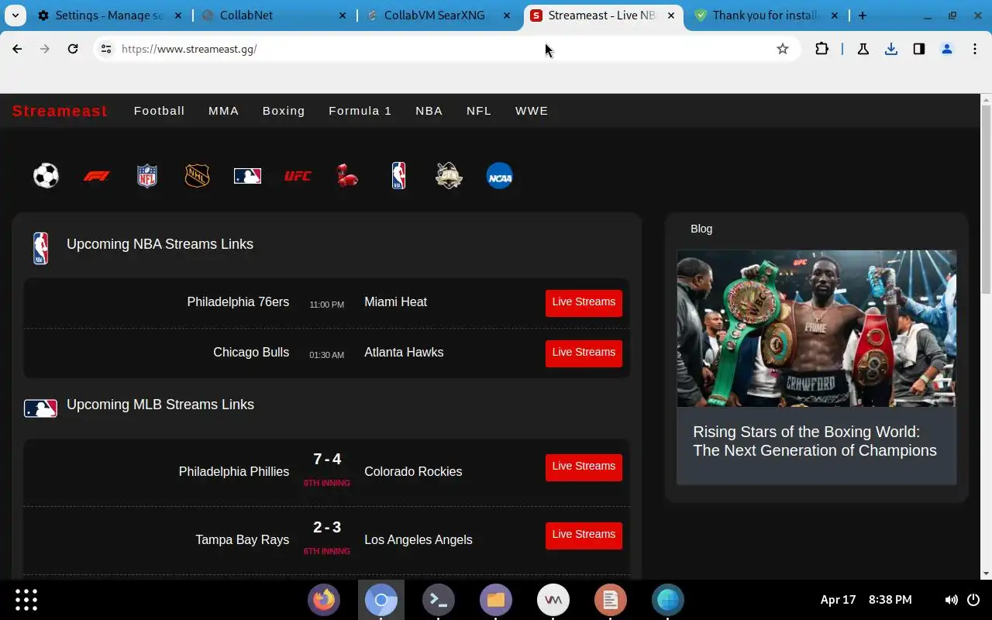Click the Upcoming MLB Streams Links heading
992x620 pixels.
tap(160, 405)
